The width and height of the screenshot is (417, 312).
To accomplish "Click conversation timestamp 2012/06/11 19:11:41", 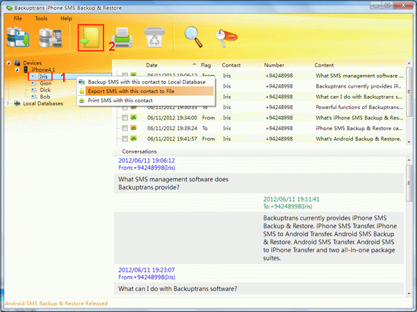I will (x=291, y=199).
